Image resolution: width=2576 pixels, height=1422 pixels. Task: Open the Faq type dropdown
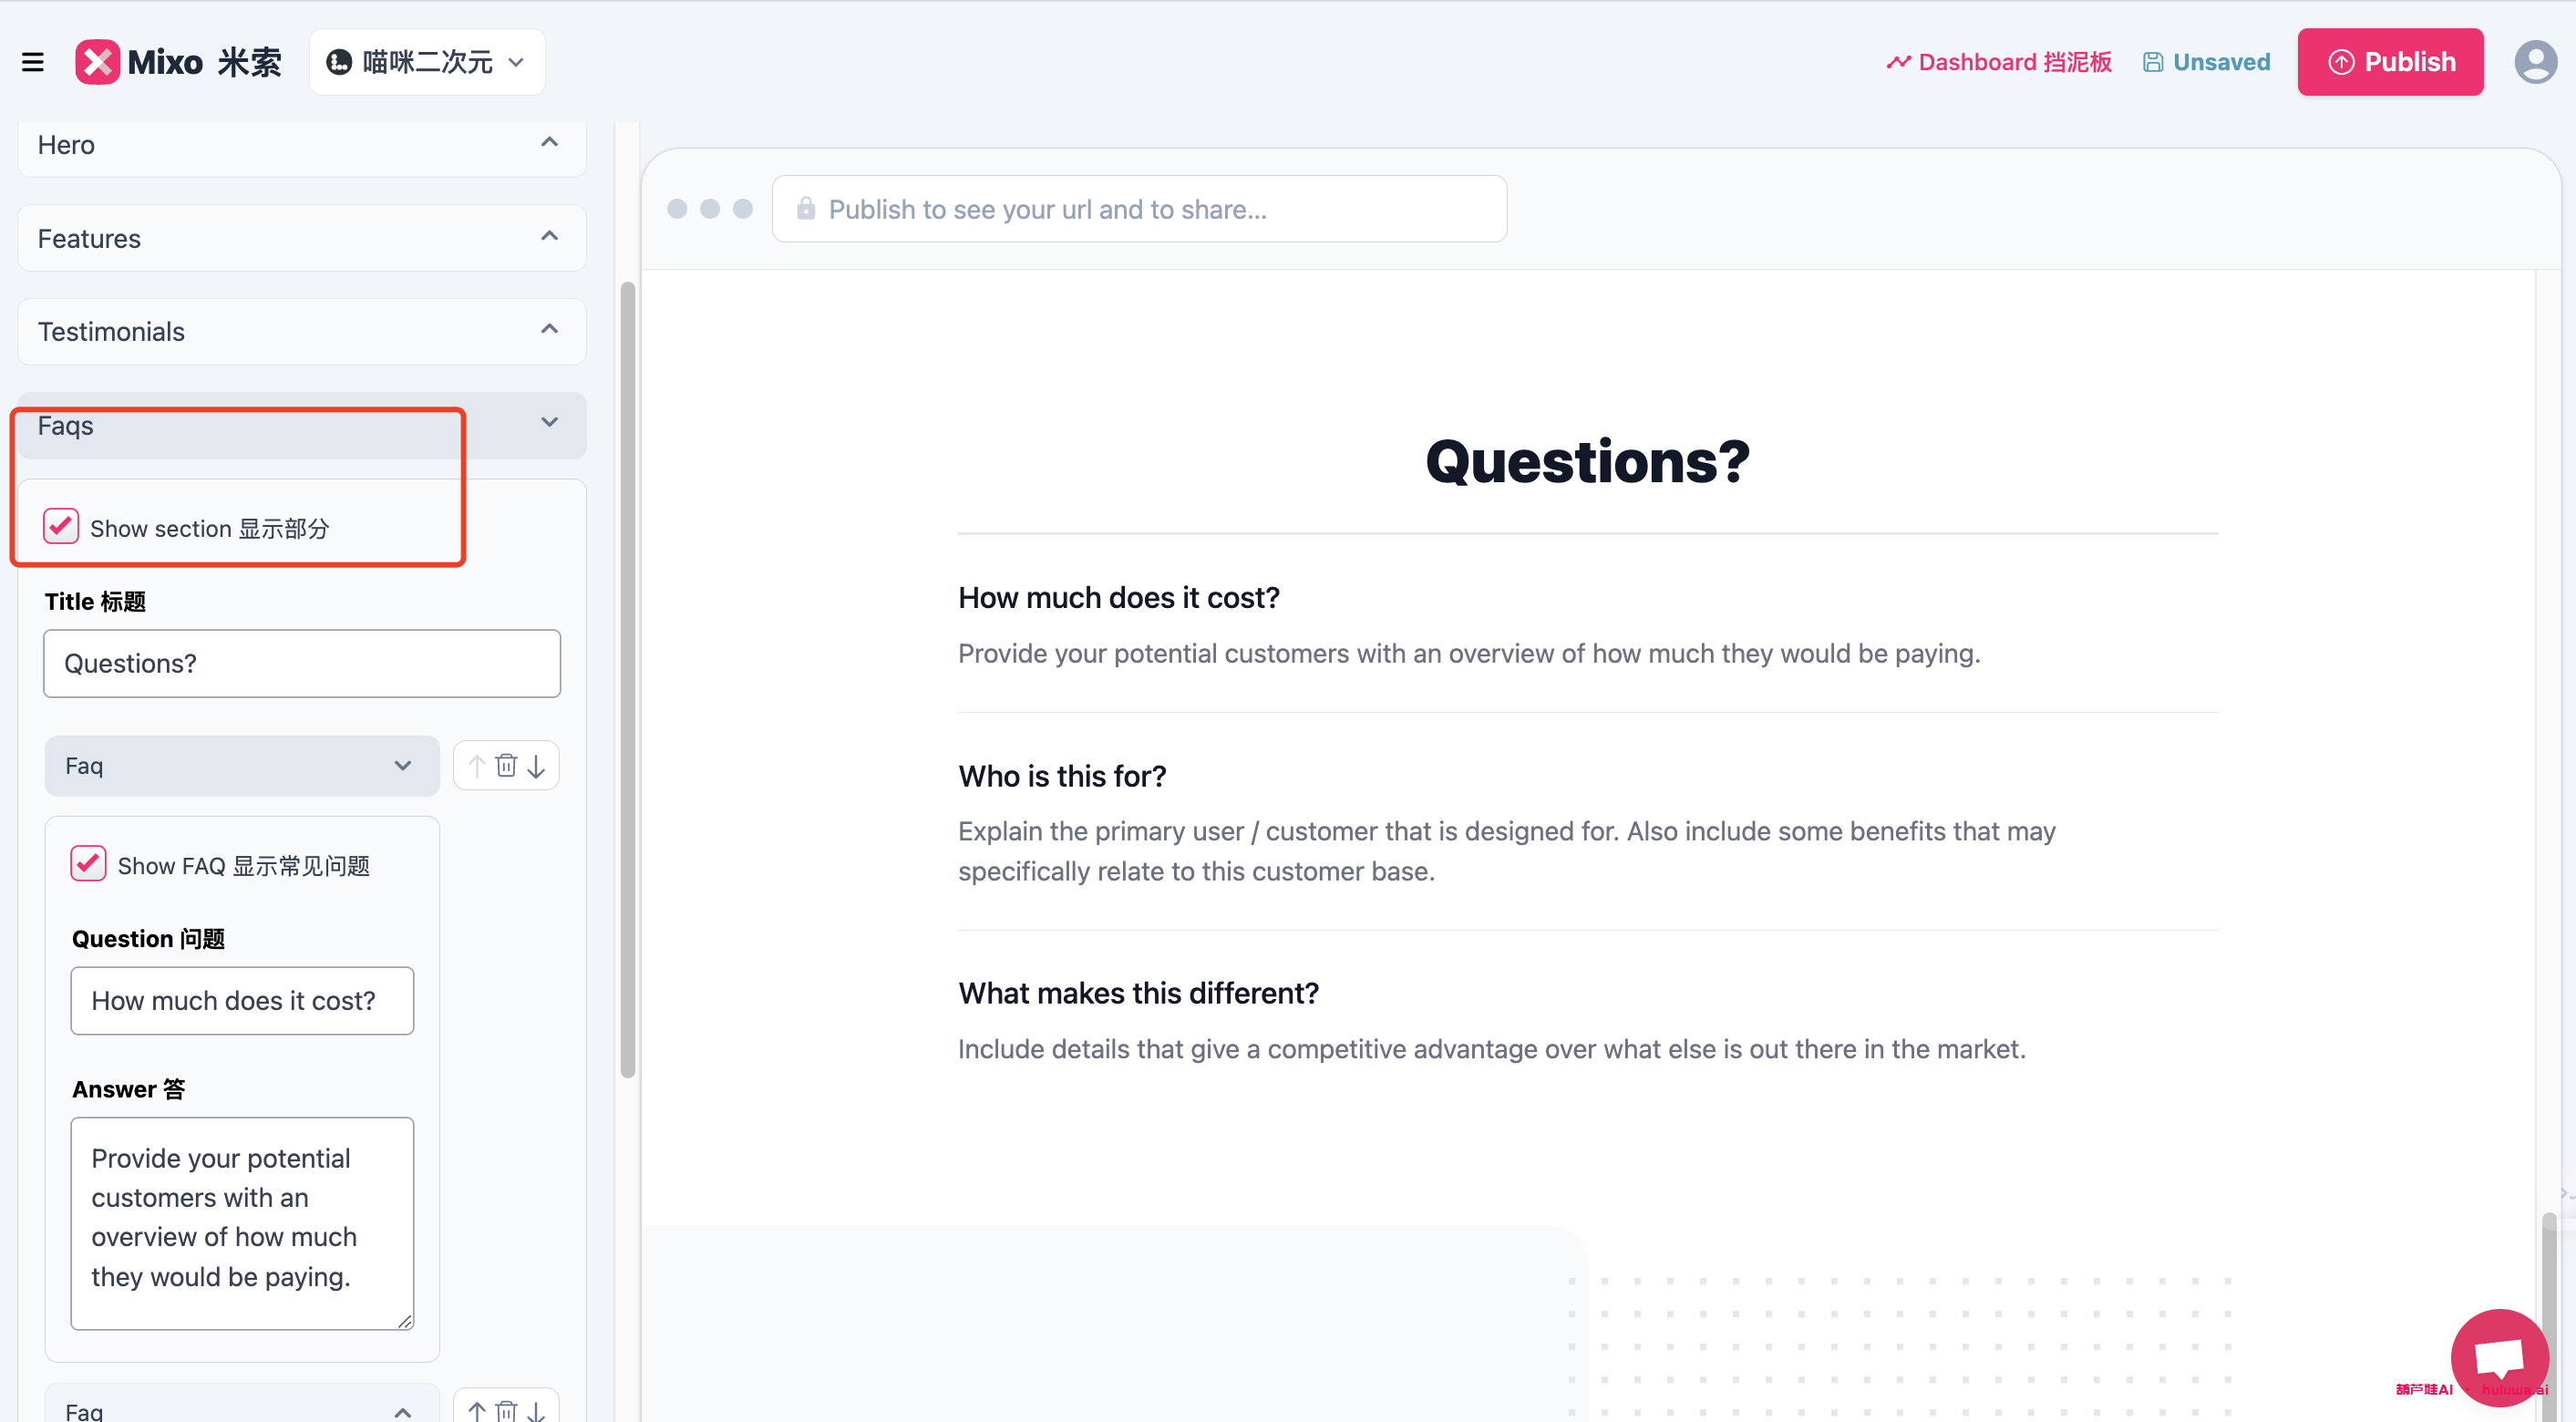pos(234,764)
